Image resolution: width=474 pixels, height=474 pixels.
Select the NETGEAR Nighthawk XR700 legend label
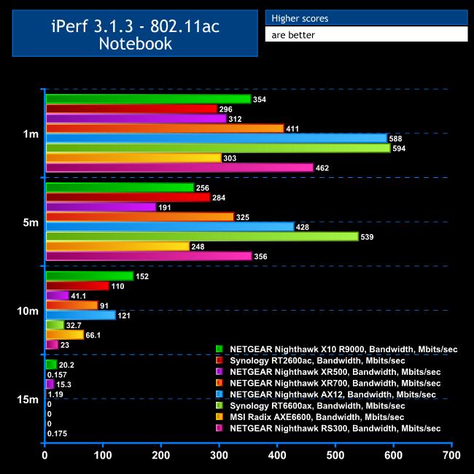click(x=335, y=383)
